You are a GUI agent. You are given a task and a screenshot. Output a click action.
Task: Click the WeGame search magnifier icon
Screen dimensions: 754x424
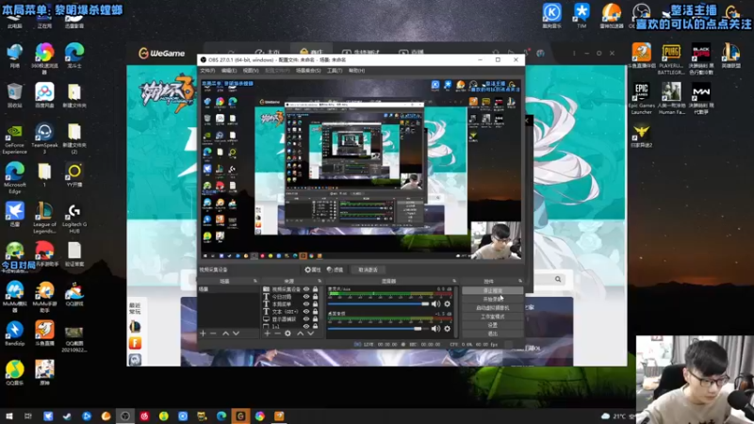pos(558,279)
